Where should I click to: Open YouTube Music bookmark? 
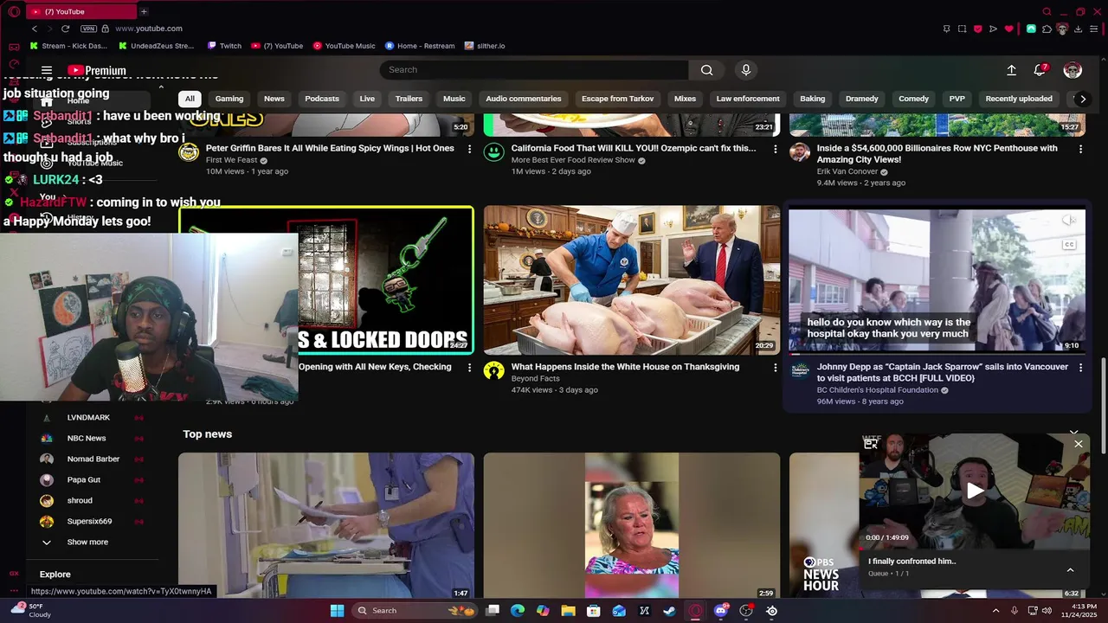coord(344,46)
